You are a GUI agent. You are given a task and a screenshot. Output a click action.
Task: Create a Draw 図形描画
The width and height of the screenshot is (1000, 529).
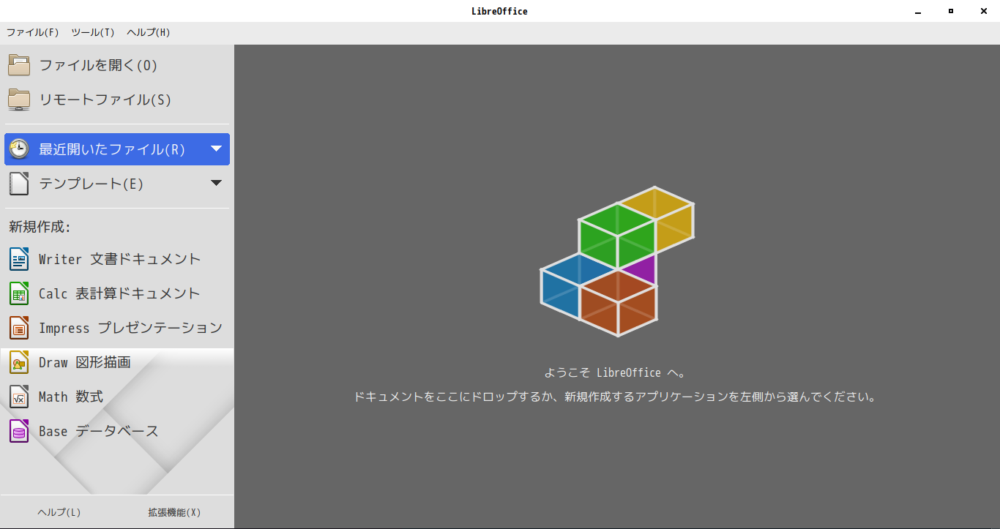click(x=117, y=362)
